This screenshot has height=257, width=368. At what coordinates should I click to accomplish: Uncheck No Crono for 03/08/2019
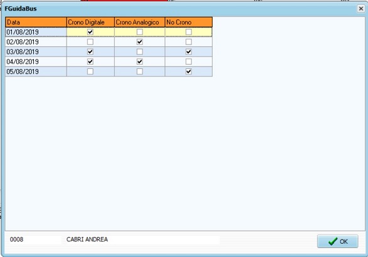(188, 52)
